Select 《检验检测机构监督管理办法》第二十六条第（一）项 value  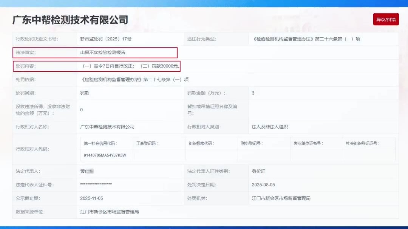(x=306, y=39)
